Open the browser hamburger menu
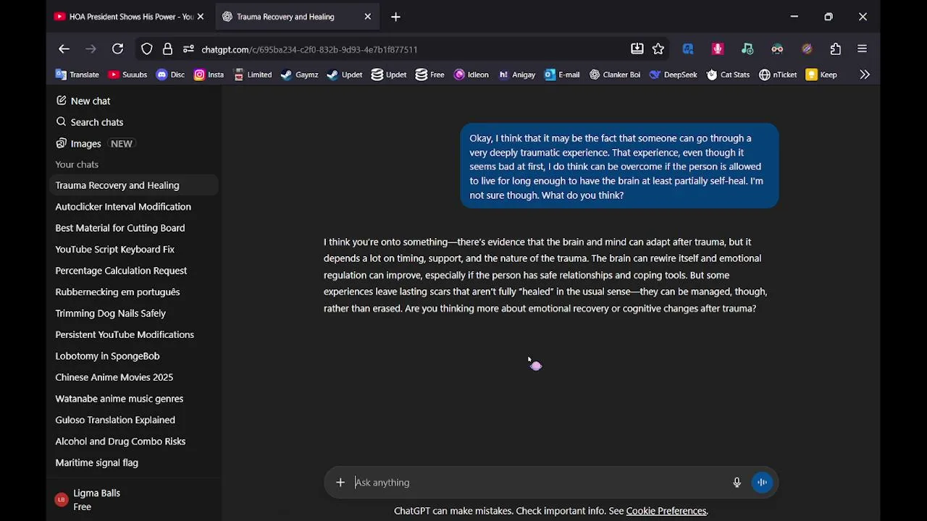Screen dimensions: 927x521 coord(863,49)
